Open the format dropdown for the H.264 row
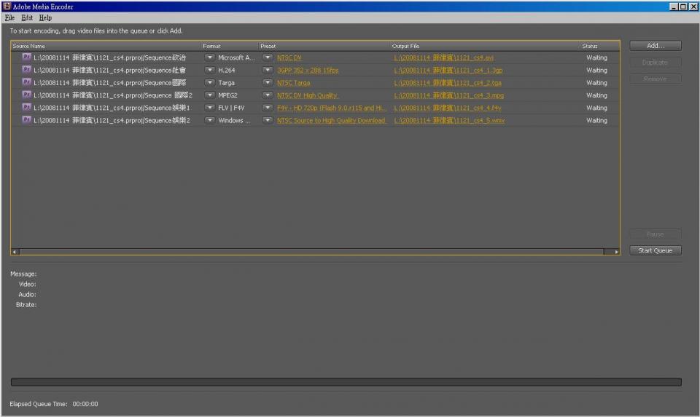Screen dimensions: 700x417 pyautogui.click(x=209, y=71)
